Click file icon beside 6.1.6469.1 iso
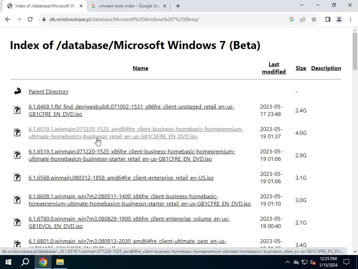358x269 pixels. (x=17, y=110)
